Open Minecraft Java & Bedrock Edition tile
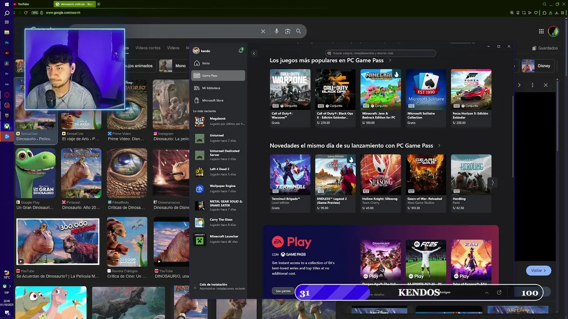The image size is (568, 319). click(x=381, y=97)
